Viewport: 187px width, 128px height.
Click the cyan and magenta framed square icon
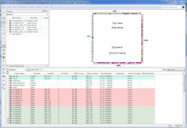(x=4, y=54)
